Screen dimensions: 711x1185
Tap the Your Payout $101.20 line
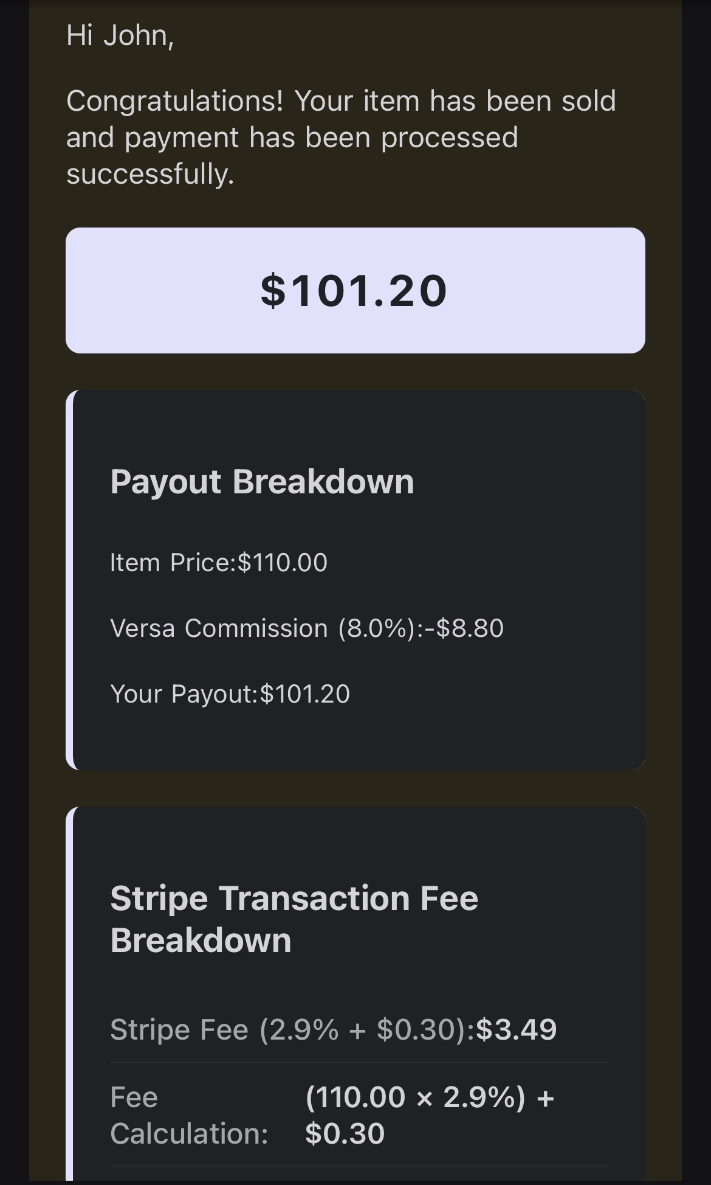[230, 693]
